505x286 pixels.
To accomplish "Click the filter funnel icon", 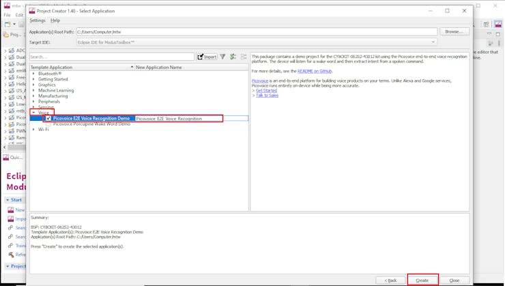I will [x=222, y=57].
